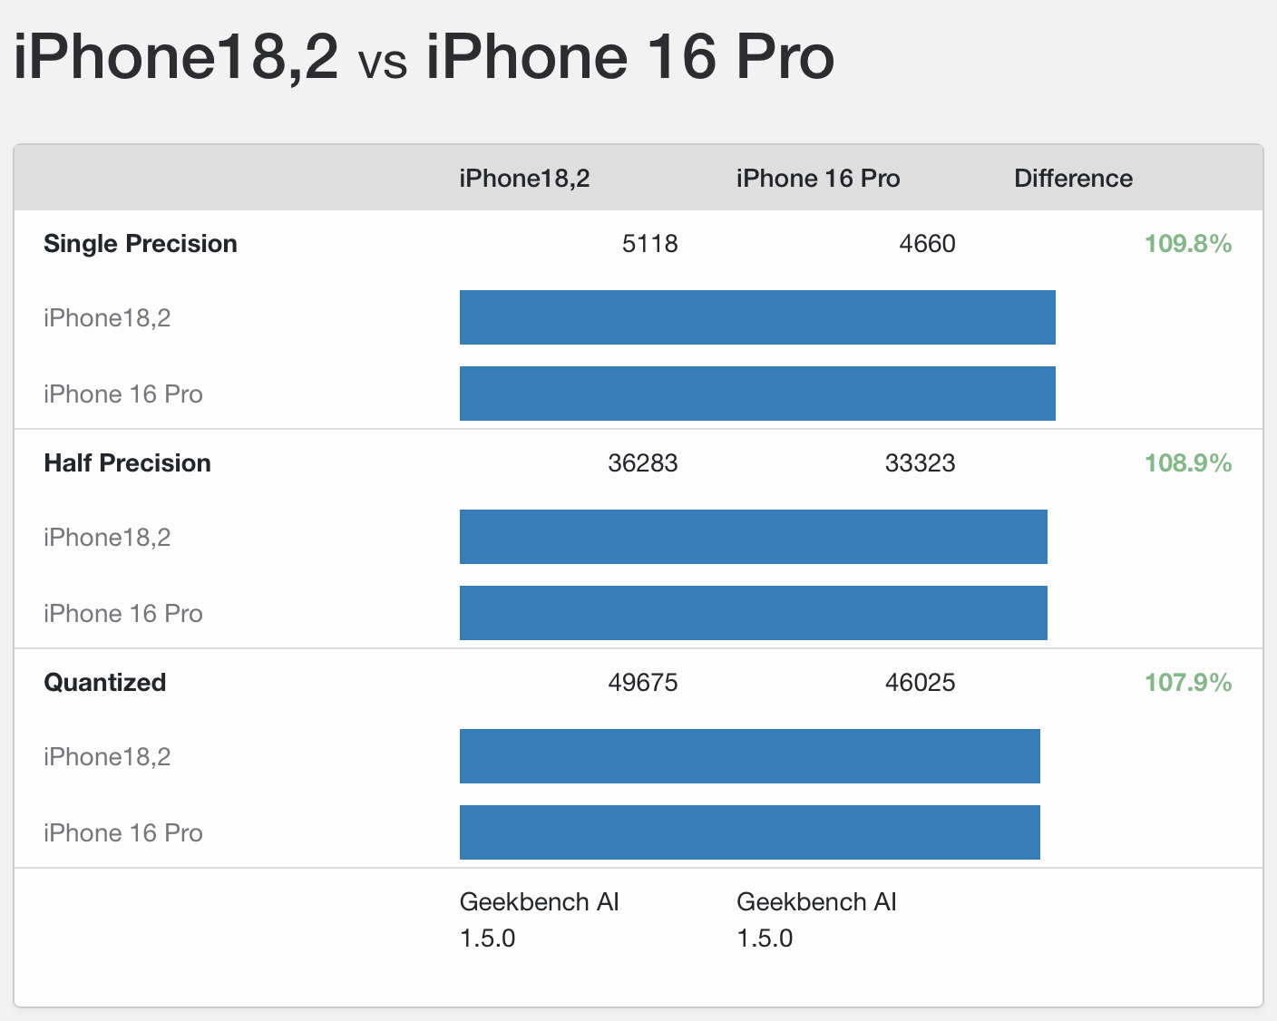Click the Quantized score 46025
1277x1021 pixels.
920,683
